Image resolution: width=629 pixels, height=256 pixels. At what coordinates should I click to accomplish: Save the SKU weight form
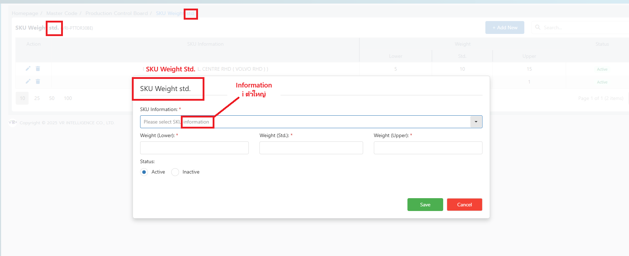tap(425, 205)
